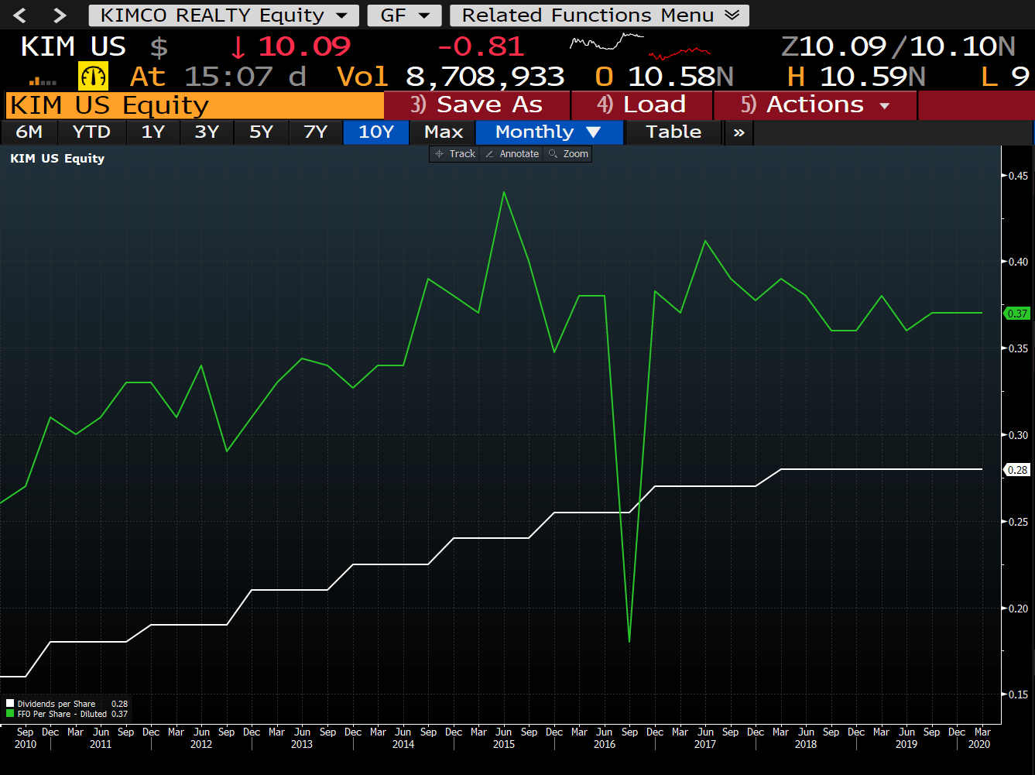The width and height of the screenshot is (1035, 775).
Task: Click the 0.40 y-axis label
Action: [x=1019, y=262]
